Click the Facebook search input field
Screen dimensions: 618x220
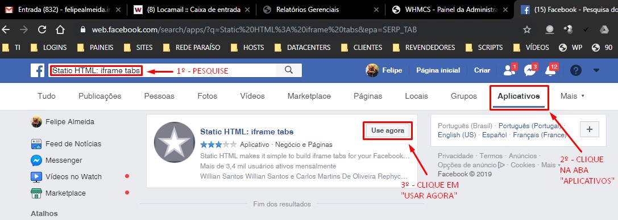click(163, 71)
